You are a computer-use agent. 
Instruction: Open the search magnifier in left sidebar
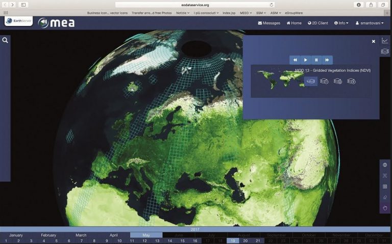coord(5,40)
